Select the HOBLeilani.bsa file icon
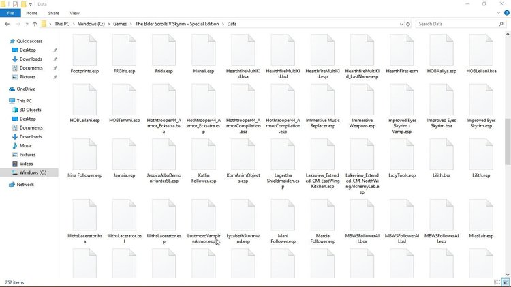This screenshot has width=511, height=287. (481, 50)
